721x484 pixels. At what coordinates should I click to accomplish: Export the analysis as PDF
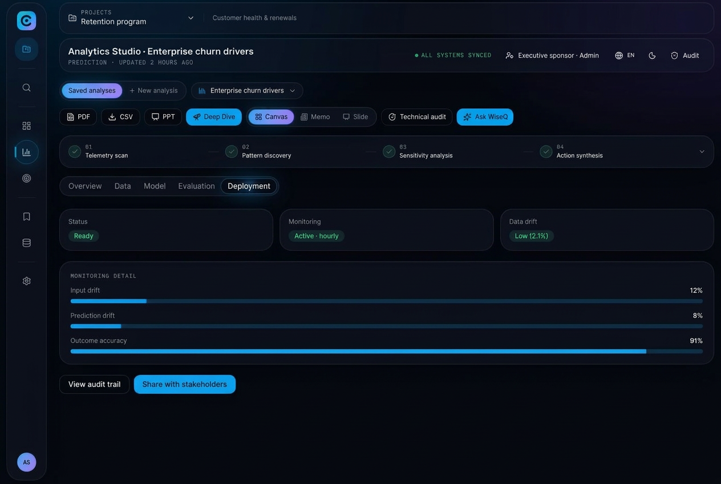pyautogui.click(x=78, y=117)
